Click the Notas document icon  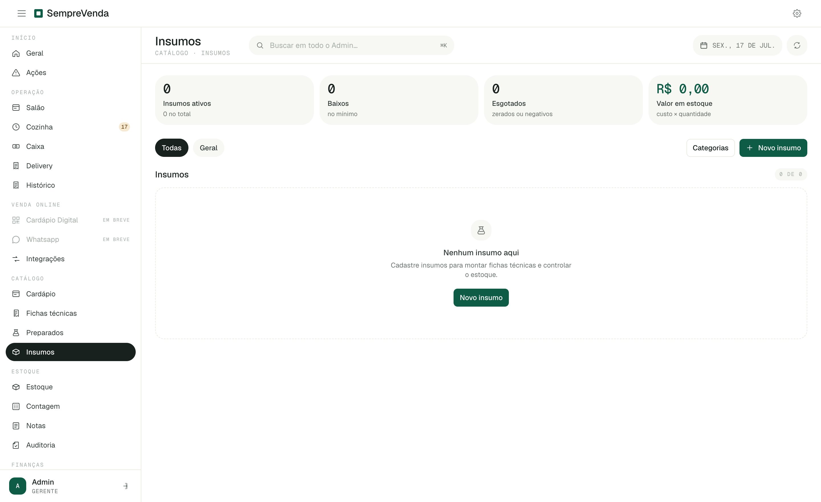click(16, 426)
